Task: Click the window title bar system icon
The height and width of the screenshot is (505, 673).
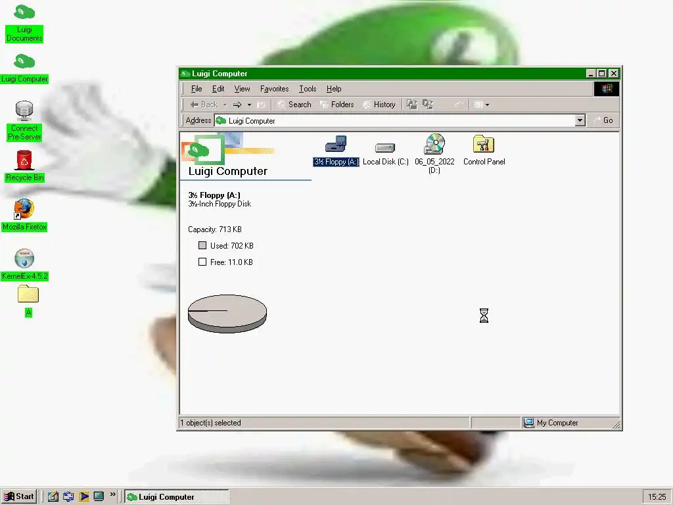Action: [x=185, y=74]
